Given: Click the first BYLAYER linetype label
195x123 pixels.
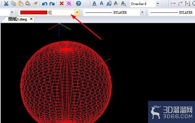Looking at the screenshot, I should pyautogui.click(x=120, y=12).
